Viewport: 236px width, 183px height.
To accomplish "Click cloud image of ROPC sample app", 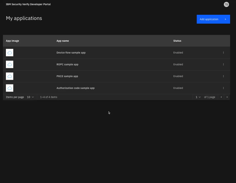I will [10, 64].
